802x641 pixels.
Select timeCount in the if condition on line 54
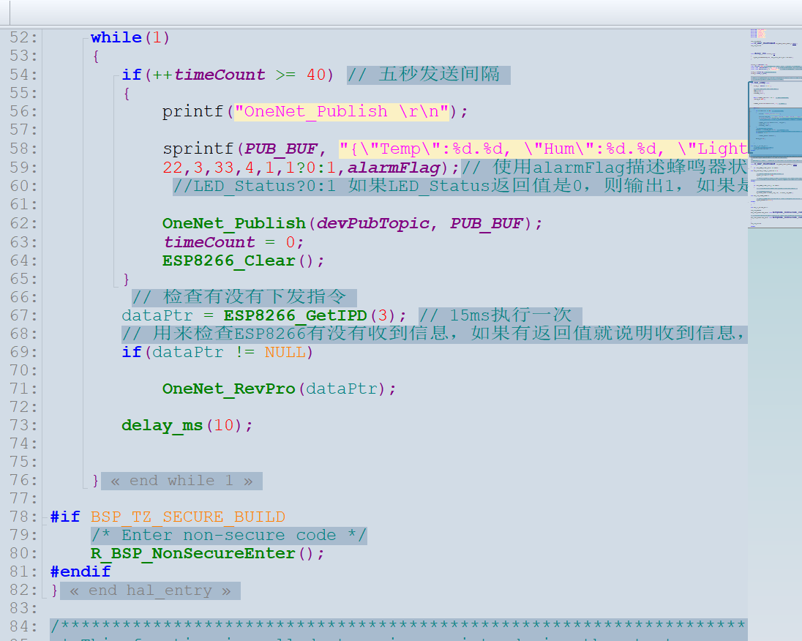pyautogui.click(x=220, y=75)
